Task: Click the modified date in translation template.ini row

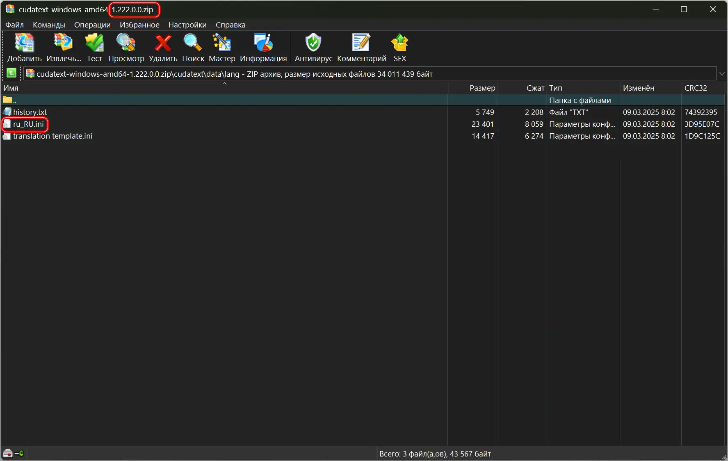Action: pos(649,136)
